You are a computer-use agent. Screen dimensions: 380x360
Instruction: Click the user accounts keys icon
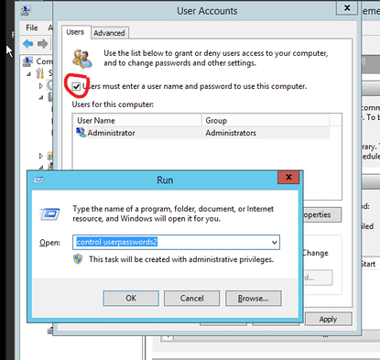82,59
